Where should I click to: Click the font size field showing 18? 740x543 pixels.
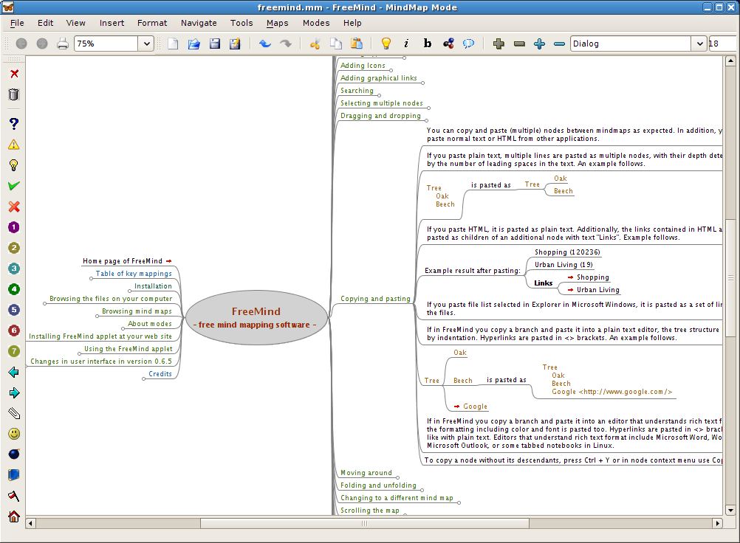pyautogui.click(x=722, y=44)
